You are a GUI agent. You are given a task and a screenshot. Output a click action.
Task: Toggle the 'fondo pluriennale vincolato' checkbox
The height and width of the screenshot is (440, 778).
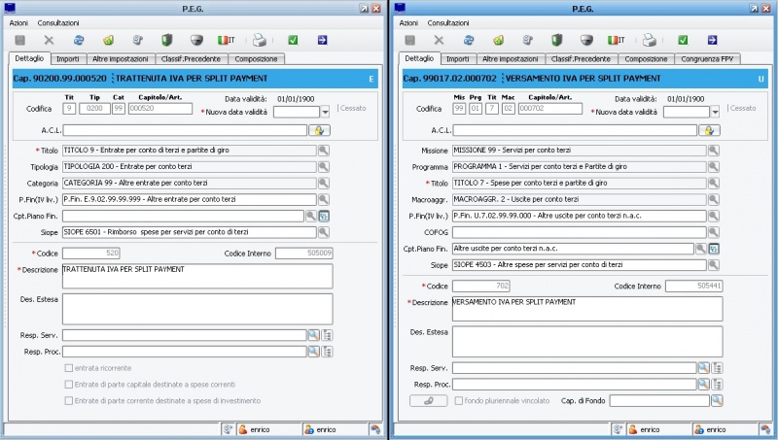(456, 400)
